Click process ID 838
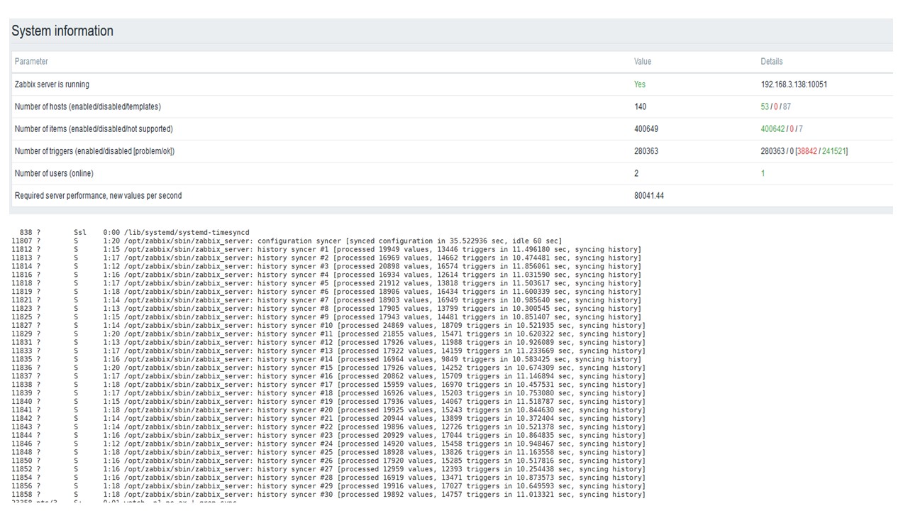908x511 pixels. [x=26, y=233]
